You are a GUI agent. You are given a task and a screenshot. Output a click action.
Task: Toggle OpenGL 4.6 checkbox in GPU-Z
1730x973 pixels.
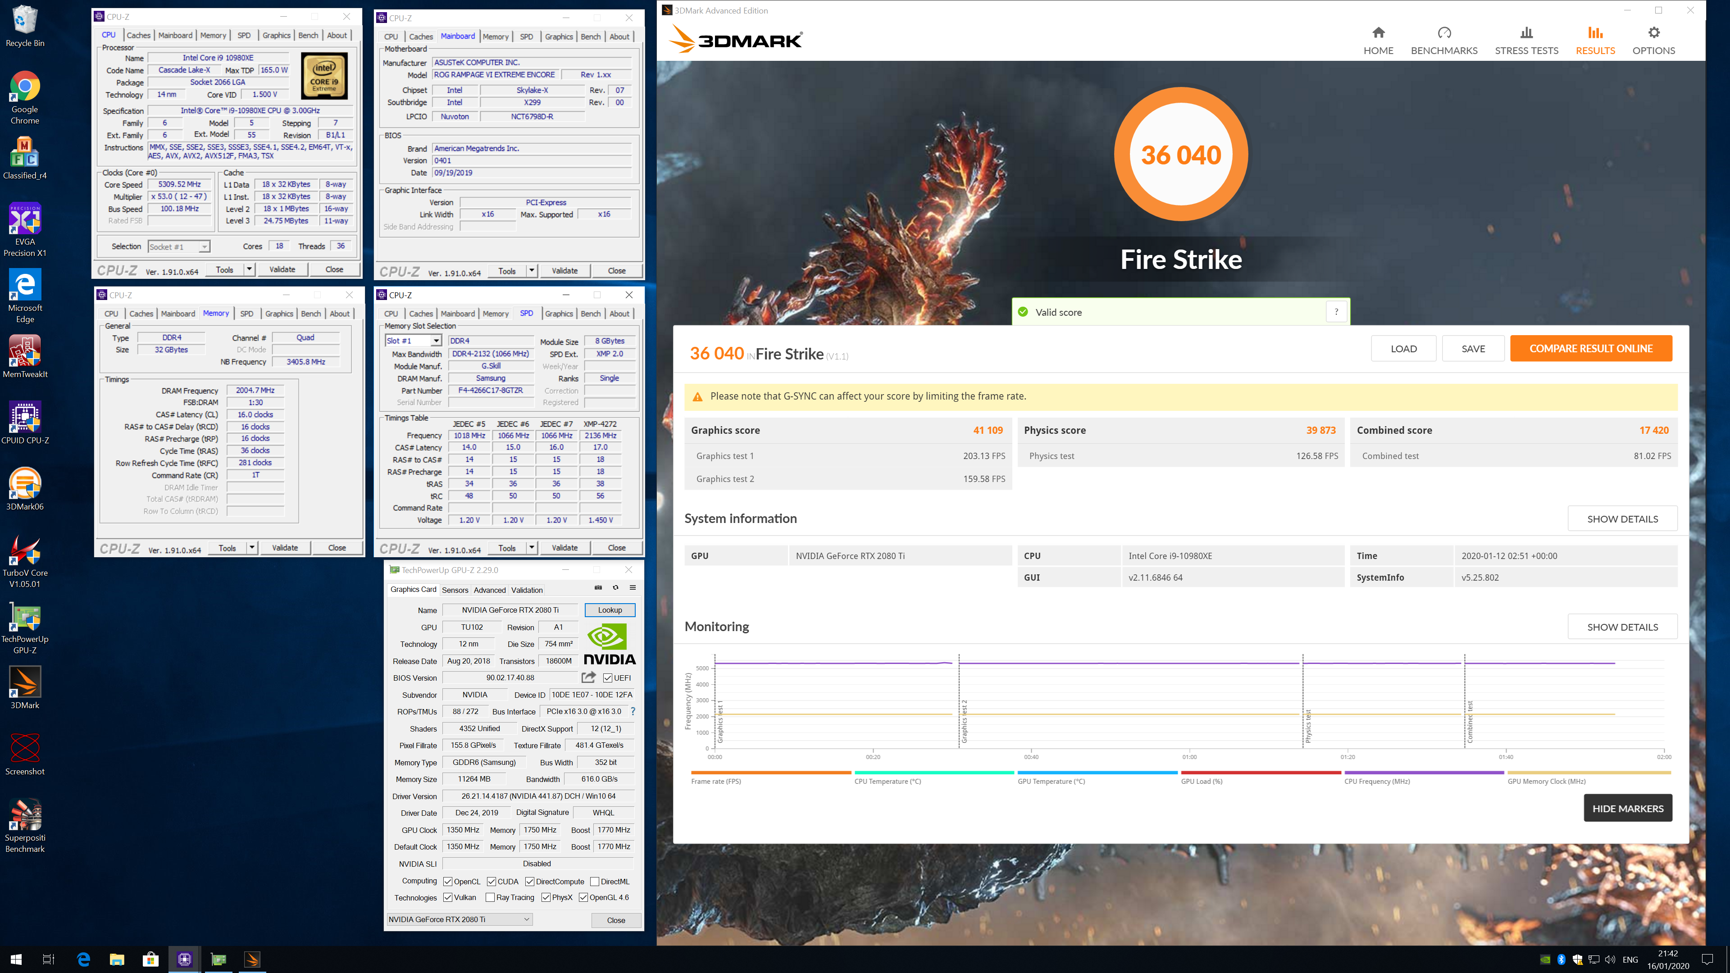coord(583,897)
